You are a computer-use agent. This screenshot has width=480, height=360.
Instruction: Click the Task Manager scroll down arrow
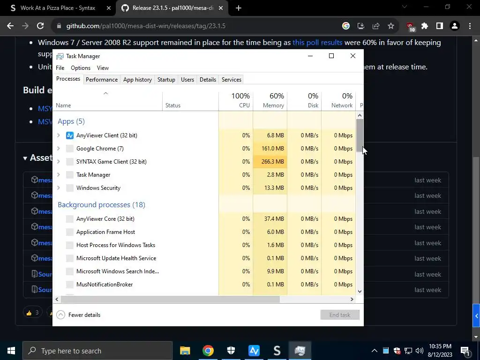pyautogui.click(x=360, y=292)
